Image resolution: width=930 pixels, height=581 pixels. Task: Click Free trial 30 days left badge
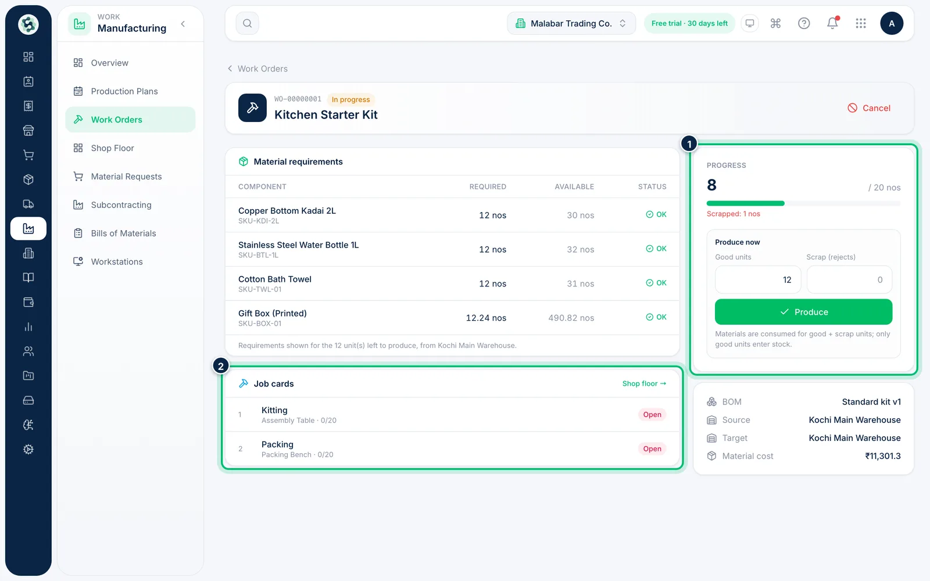pyautogui.click(x=689, y=23)
